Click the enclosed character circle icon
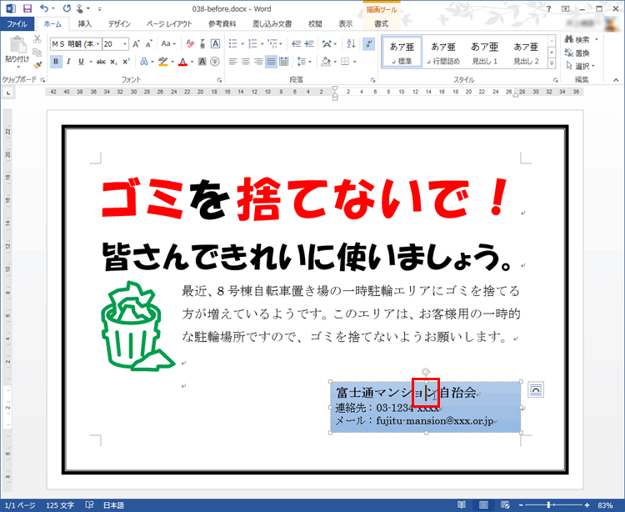Viewport: 625px width, 512px height. pos(215,62)
